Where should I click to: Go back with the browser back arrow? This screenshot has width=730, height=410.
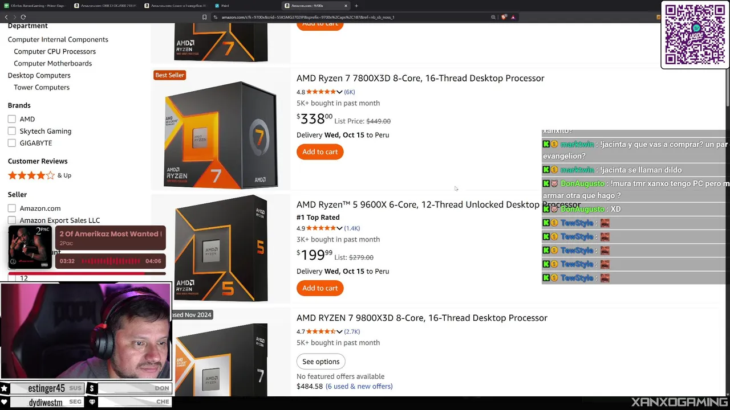(6, 17)
